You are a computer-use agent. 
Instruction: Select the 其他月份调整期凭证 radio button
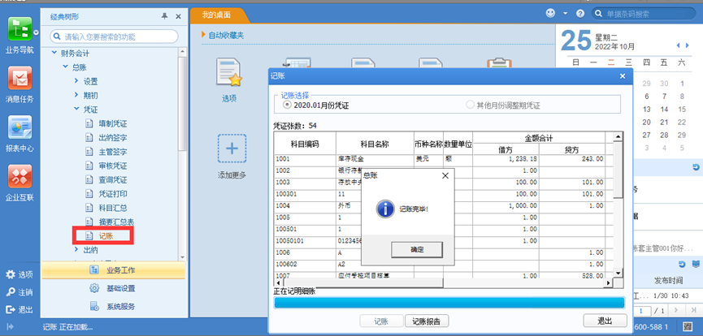[x=470, y=105]
